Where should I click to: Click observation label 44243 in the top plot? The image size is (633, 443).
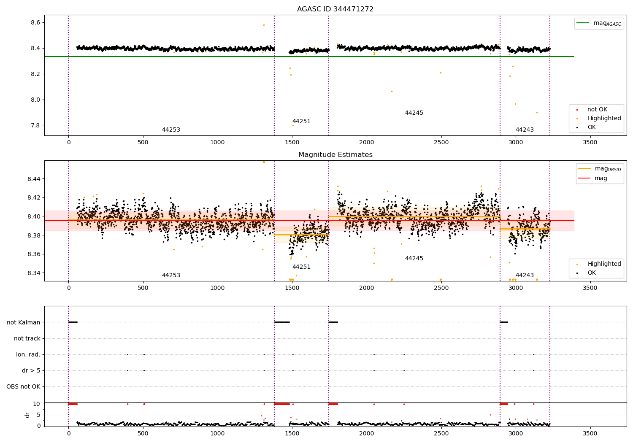(x=525, y=130)
